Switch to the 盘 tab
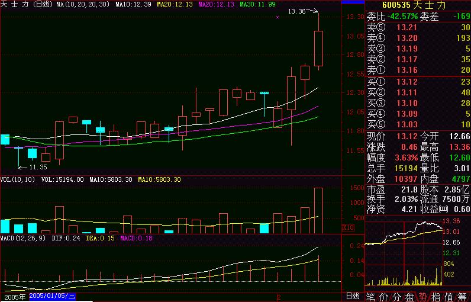Viewport: 471px width, 302px height. 410,296
